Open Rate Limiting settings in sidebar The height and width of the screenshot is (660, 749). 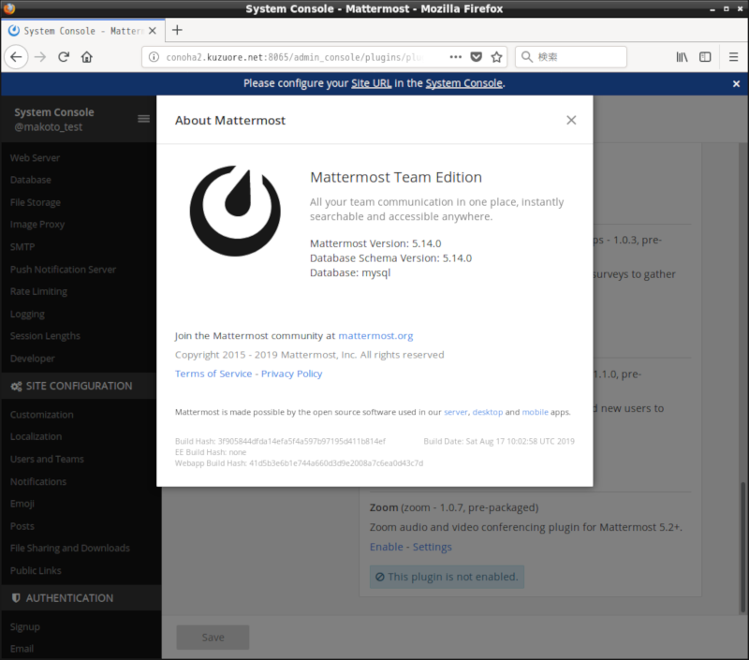click(38, 291)
